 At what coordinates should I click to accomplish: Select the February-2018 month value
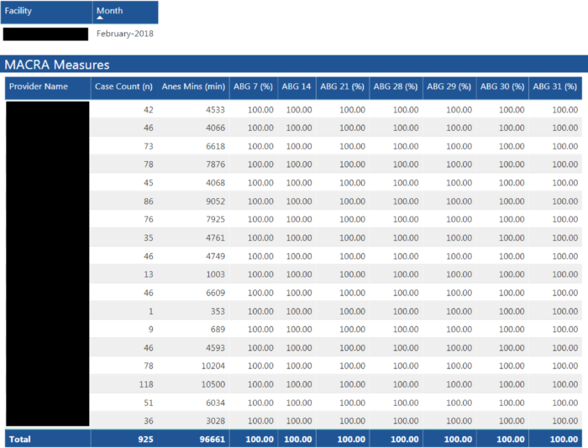click(x=124, y=34)
